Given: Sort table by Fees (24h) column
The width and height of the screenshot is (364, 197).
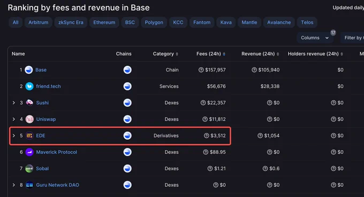Looking at the screenshot, I should click(211, 54).
